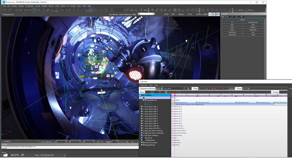Viewport: 292px width, 164px height.
Task: Click the playhead marker on Track View ruler
Action: 175,95
